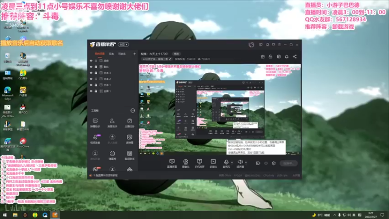Open the notification bell
The height and width of the screenshot is (219, 389).
click(x=286, y=56)
